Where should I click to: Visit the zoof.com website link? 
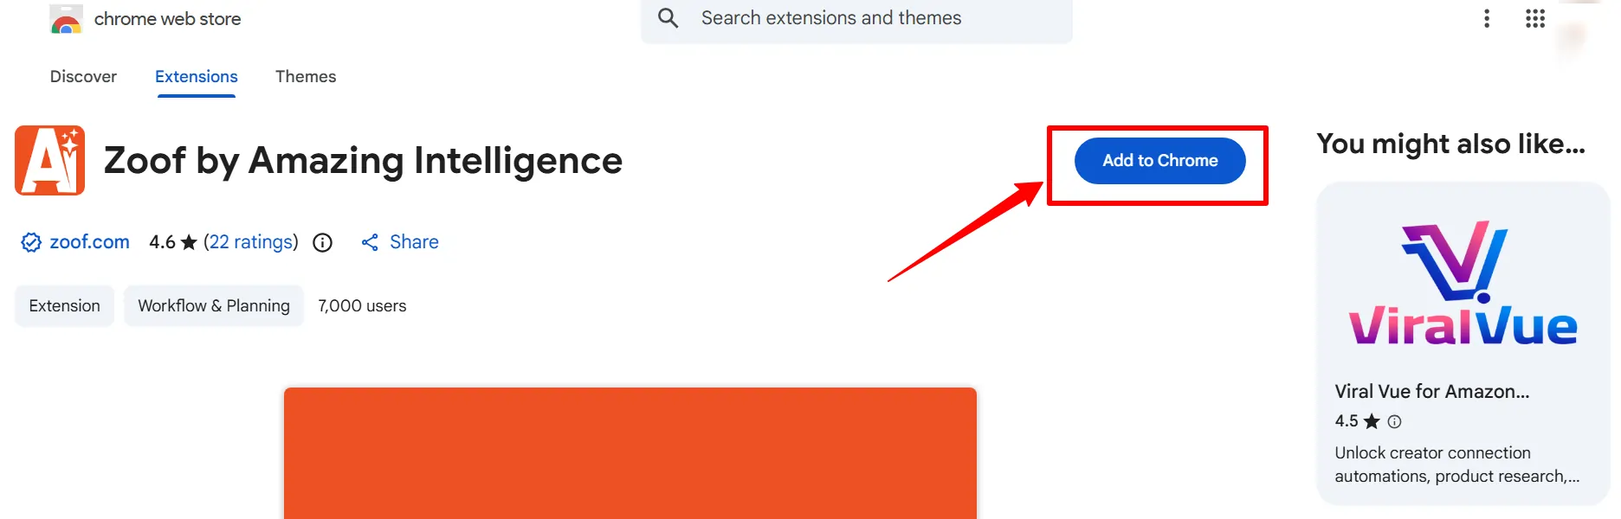(89, 242)
